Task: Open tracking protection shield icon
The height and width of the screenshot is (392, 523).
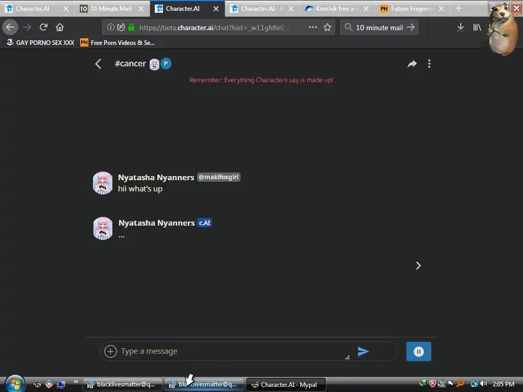Action: coord(121,28)
